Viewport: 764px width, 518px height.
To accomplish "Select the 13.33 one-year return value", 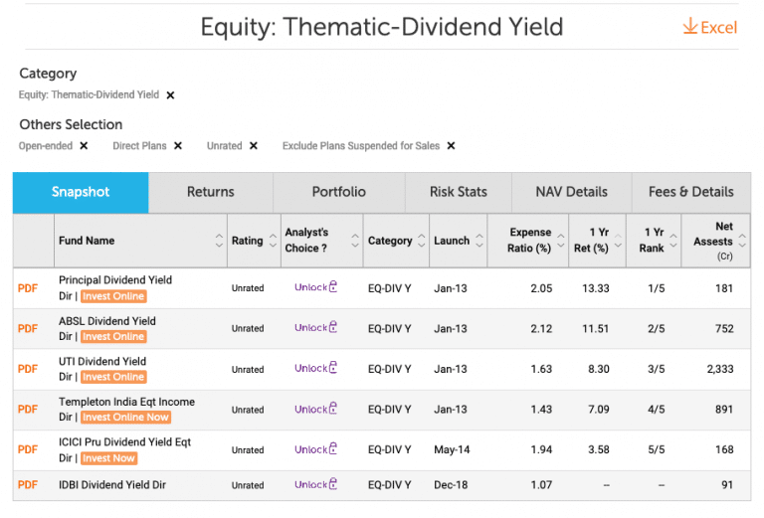I will [596, 288].
